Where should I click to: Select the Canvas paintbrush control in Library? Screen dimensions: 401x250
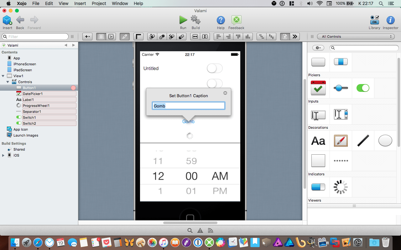point(341,141)
